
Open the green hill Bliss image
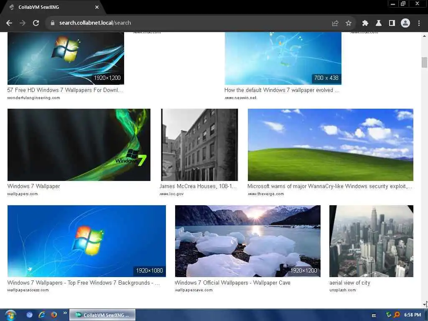pyautogui.click(x=331, y=145)
